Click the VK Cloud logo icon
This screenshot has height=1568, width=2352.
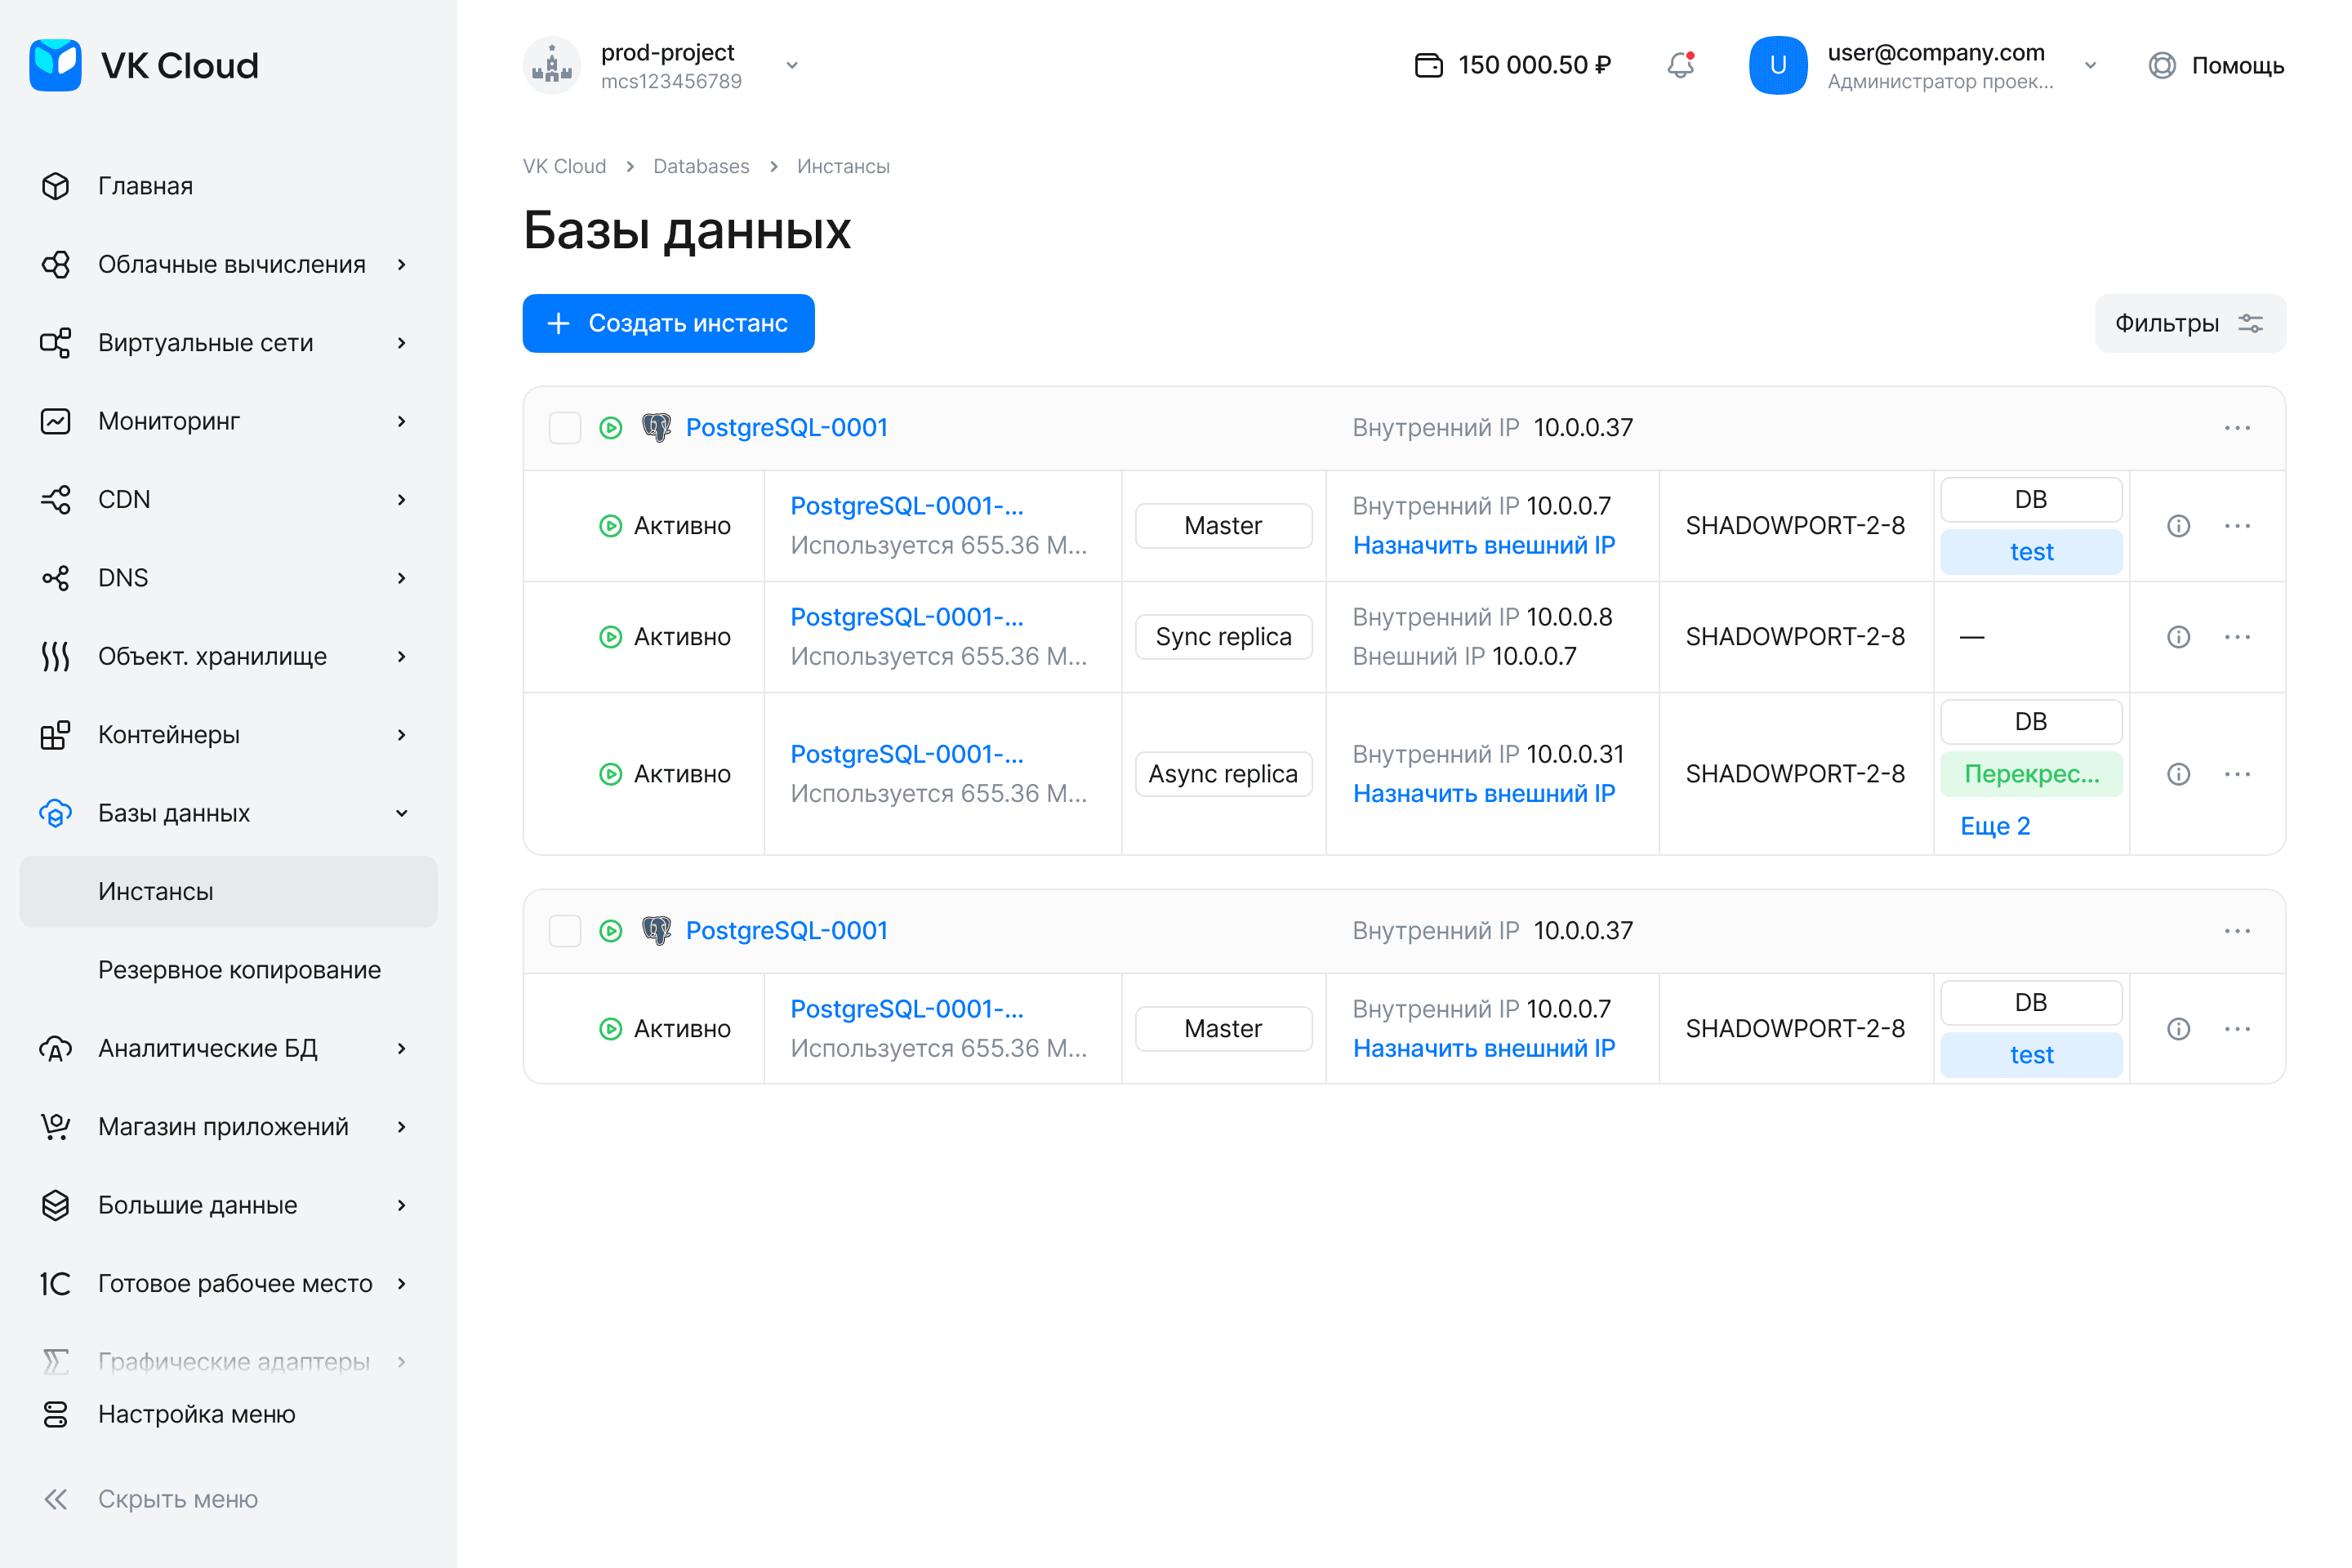click(x=55, y=65)
